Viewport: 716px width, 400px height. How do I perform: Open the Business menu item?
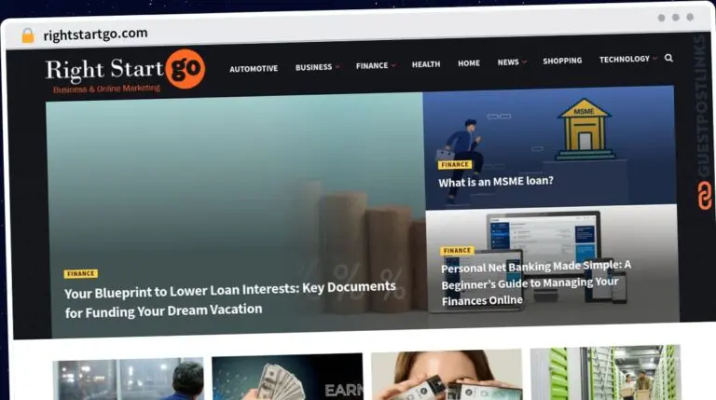[x=313, y=67]
